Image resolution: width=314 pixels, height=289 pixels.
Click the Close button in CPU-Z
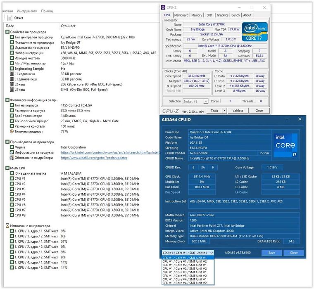259,111
